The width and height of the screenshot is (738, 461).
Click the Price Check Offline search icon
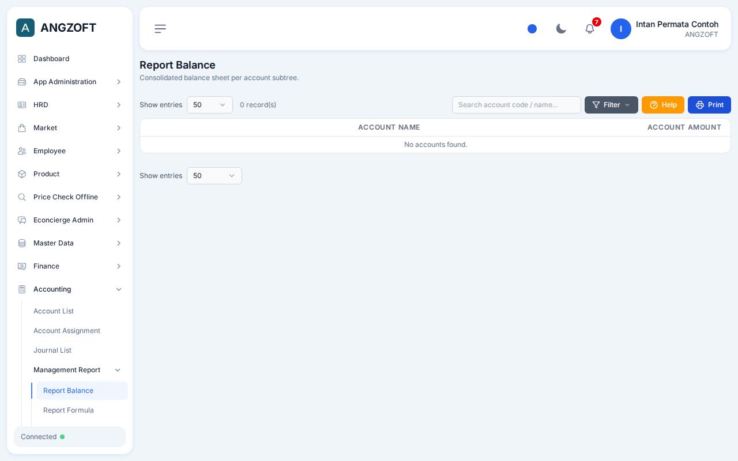(22, 197)
